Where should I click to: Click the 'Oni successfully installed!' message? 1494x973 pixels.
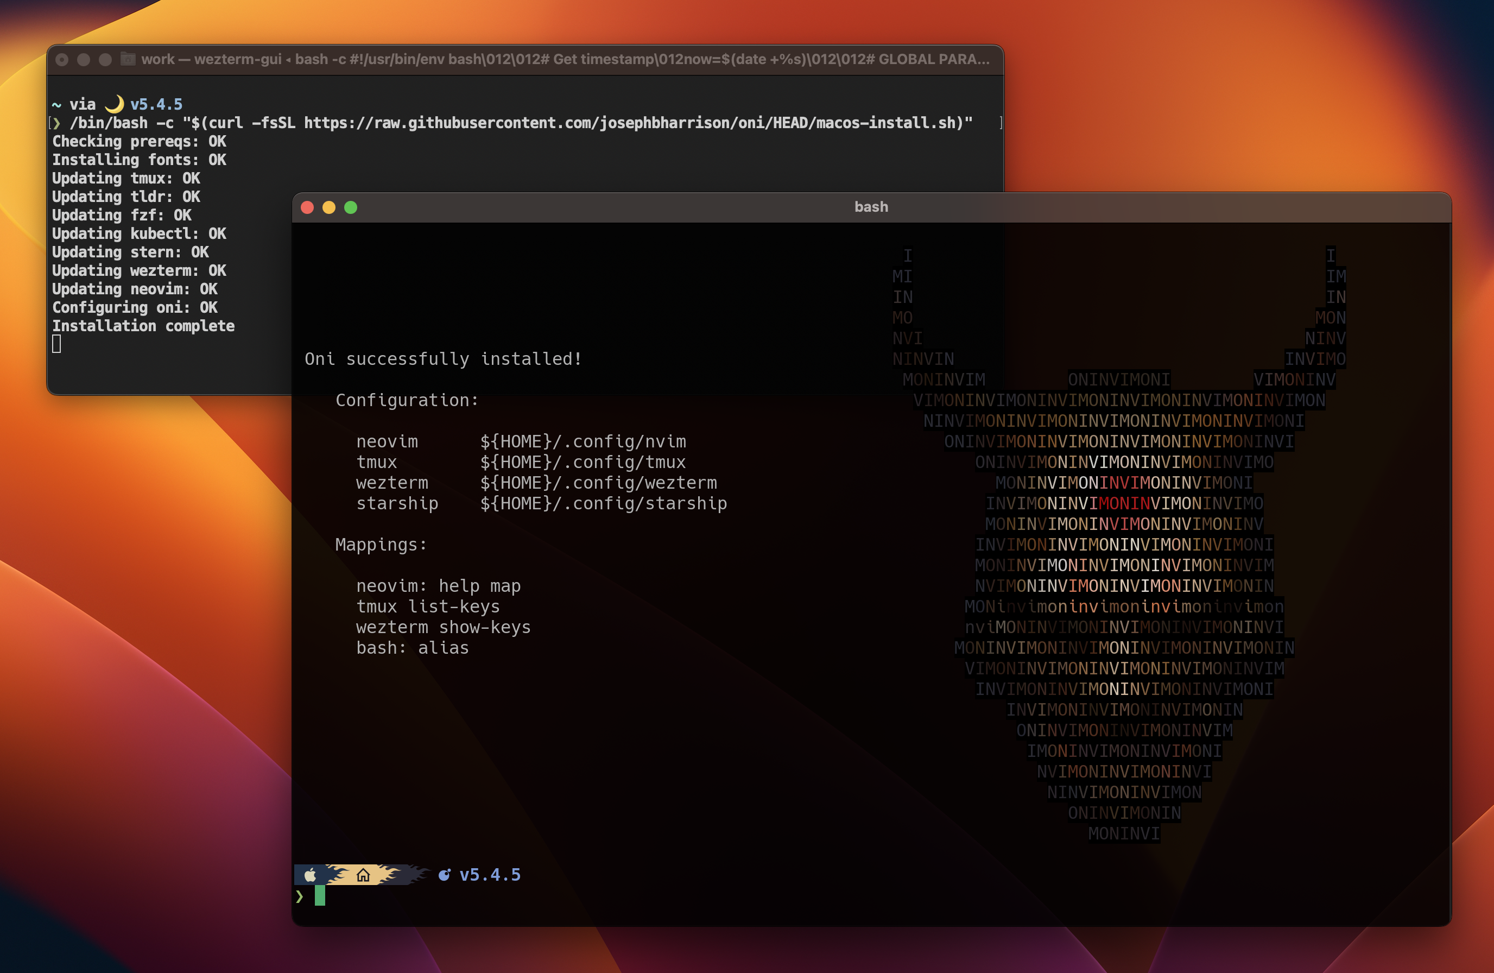click(443, 359)
